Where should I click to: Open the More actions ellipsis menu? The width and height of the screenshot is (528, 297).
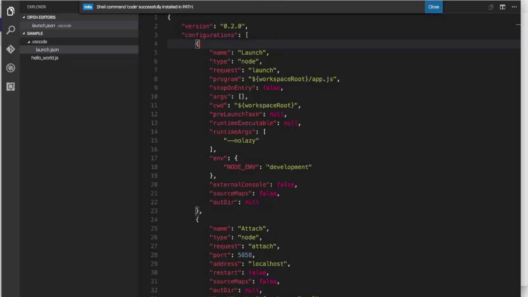click(514, 7)
